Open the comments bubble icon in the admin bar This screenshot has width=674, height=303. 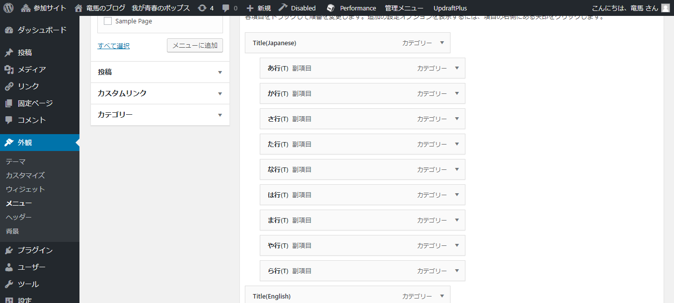pos(226,8)
